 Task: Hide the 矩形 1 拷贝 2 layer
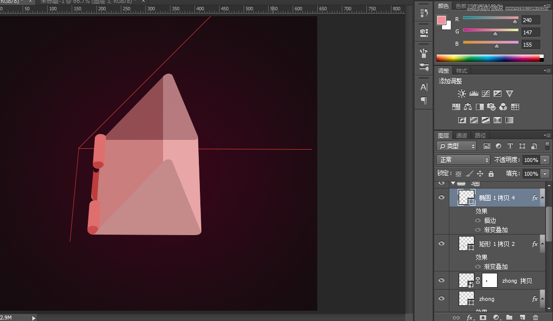pyautogui.click(x=441, y=243)
